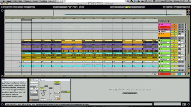Toggle the Punch-Out switch
The height and width of the screenshot is (107, 191).
[132, 7]
